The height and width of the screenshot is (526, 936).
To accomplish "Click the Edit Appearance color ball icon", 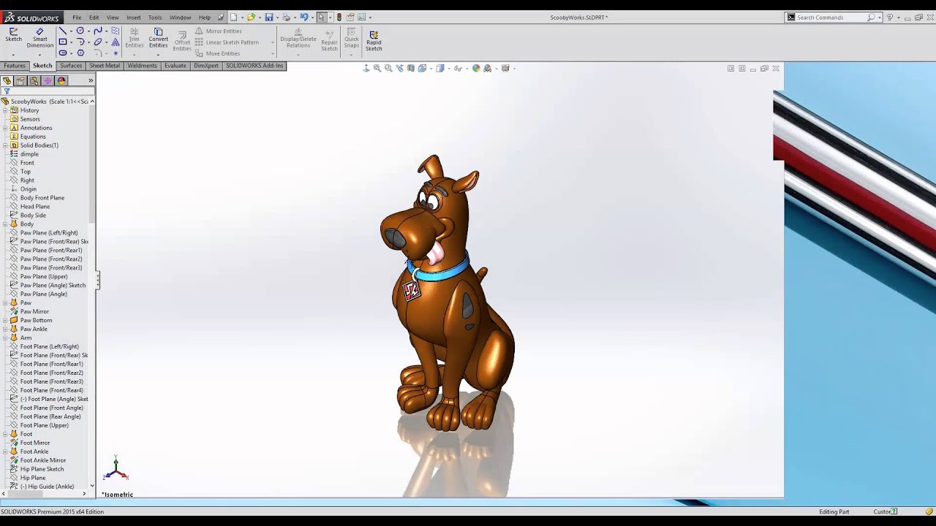I will point(476,68).
